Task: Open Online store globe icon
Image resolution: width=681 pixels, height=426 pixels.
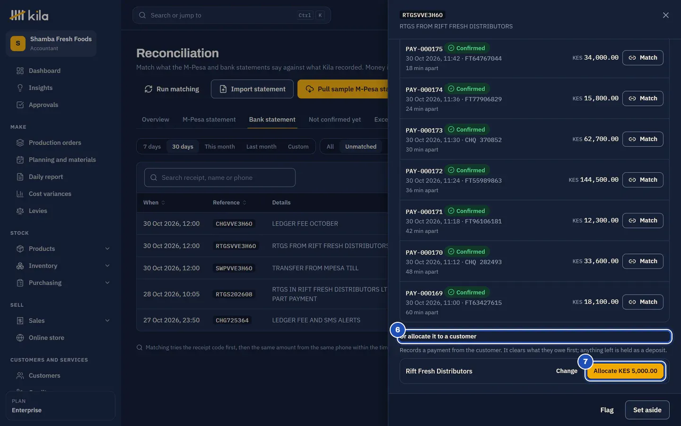Action: click(x=20, y=338)
